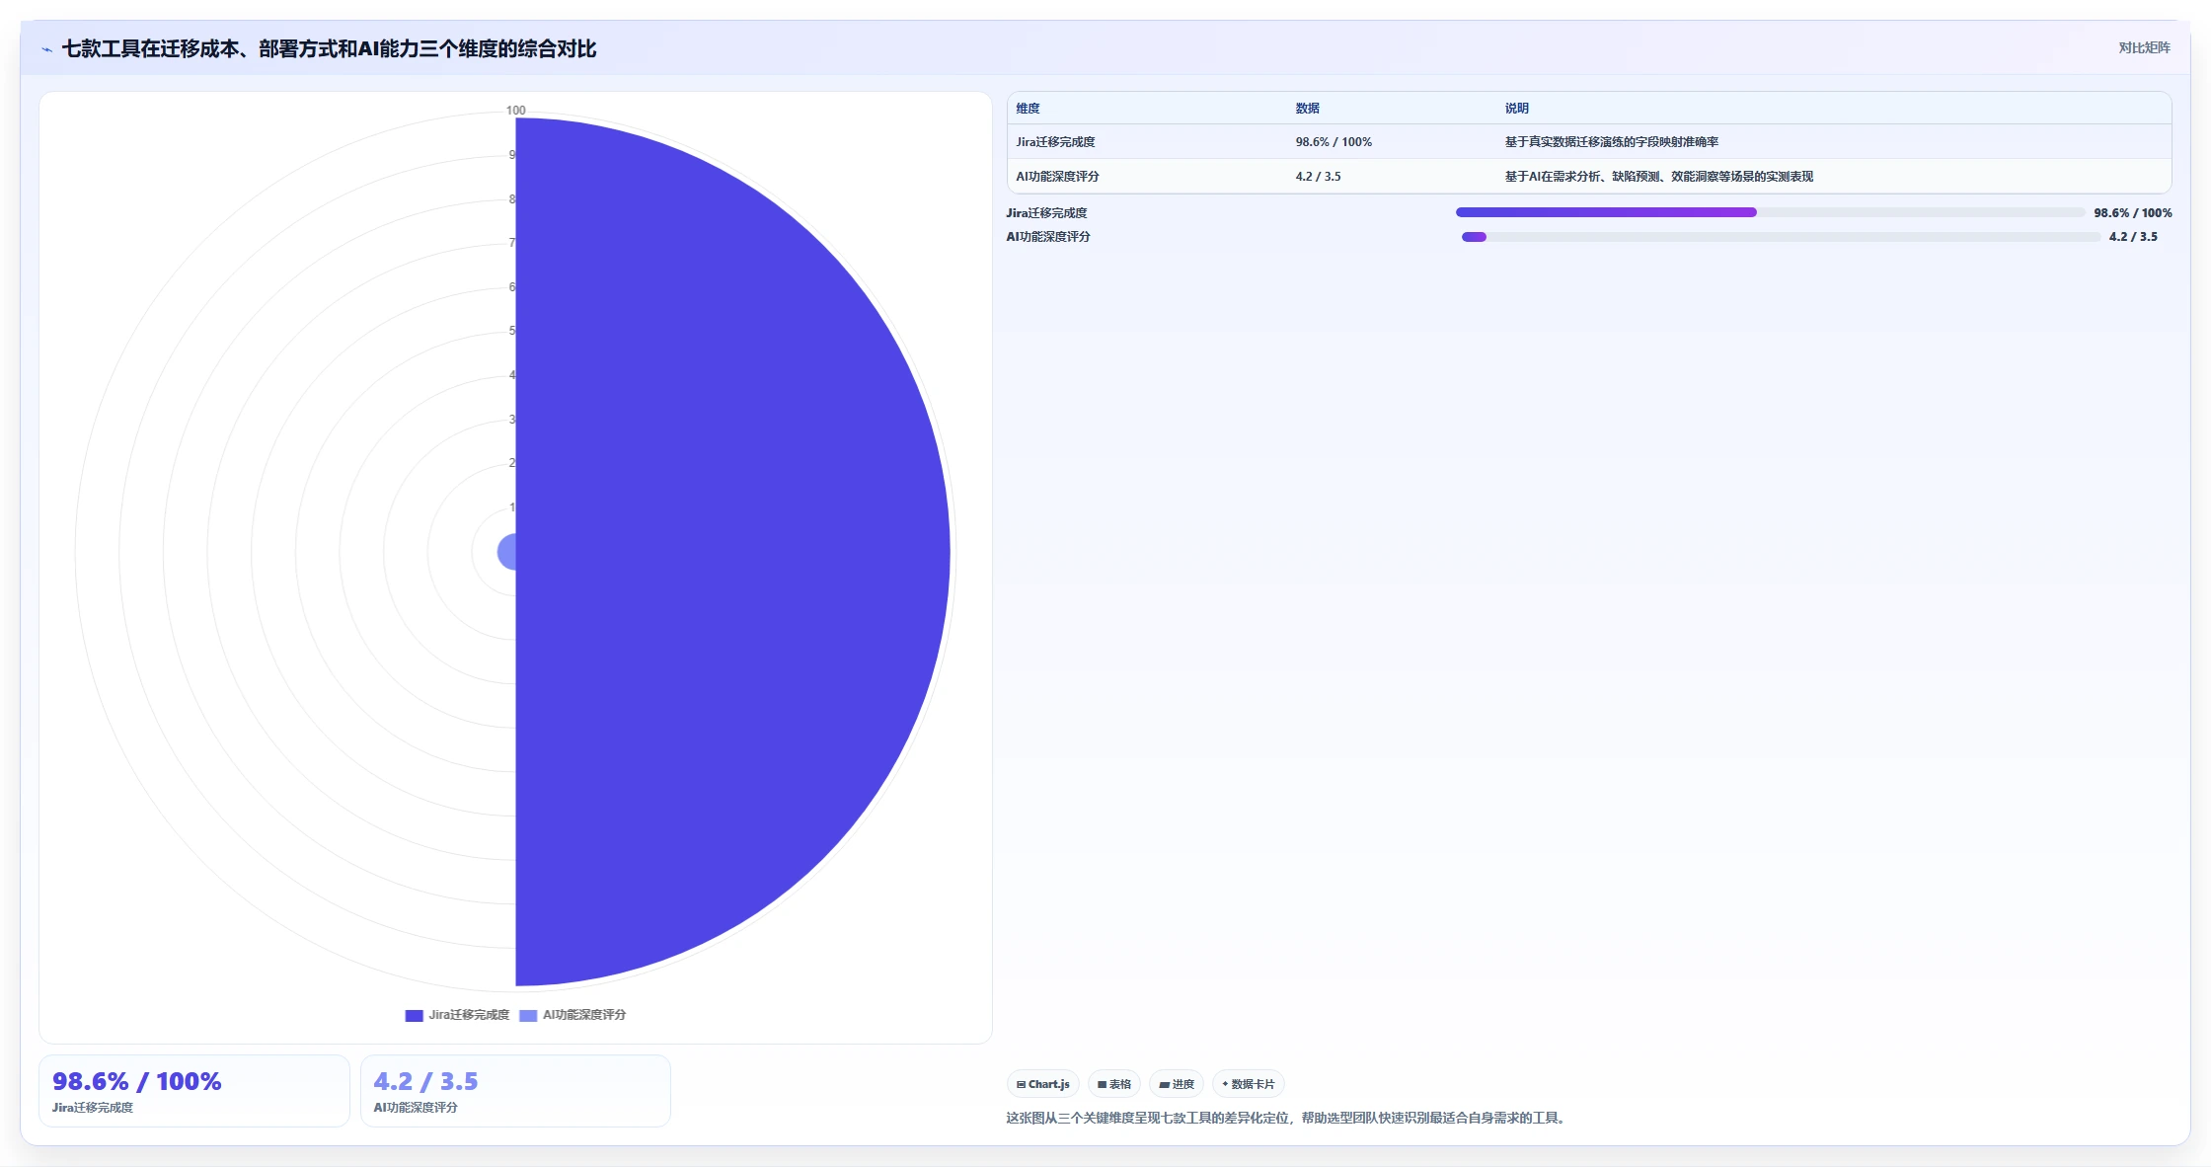
Task: Click the Jira迁移完成度 progress bar
Action: tap(1770, 212)
